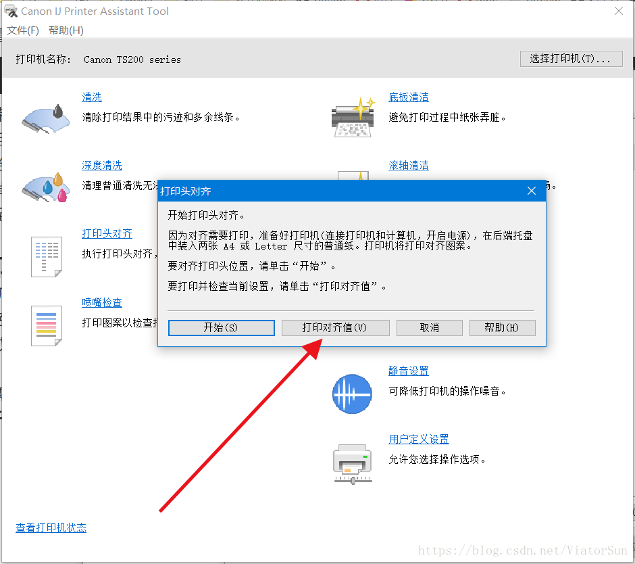Viewport: 635px width, 564px height.
Task: Click the Nozzle Check color bars icon
Action: click(x=47, y=325)
